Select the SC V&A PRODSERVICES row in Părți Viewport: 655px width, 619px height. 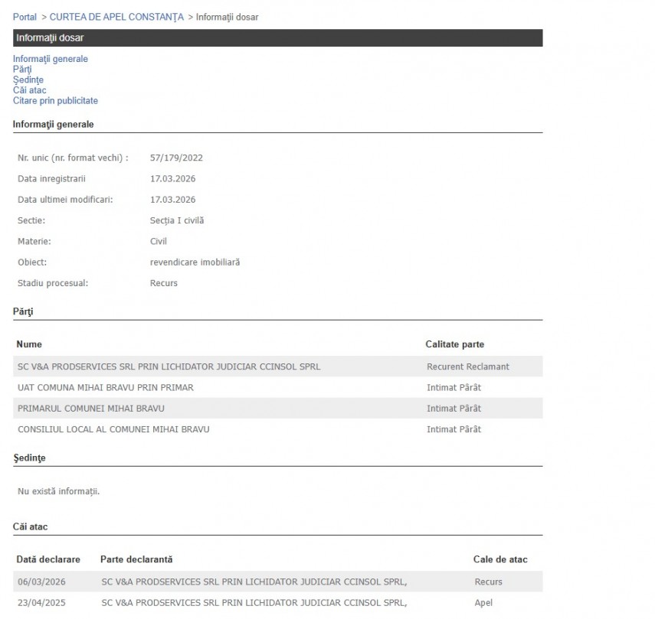pos(169,367)
